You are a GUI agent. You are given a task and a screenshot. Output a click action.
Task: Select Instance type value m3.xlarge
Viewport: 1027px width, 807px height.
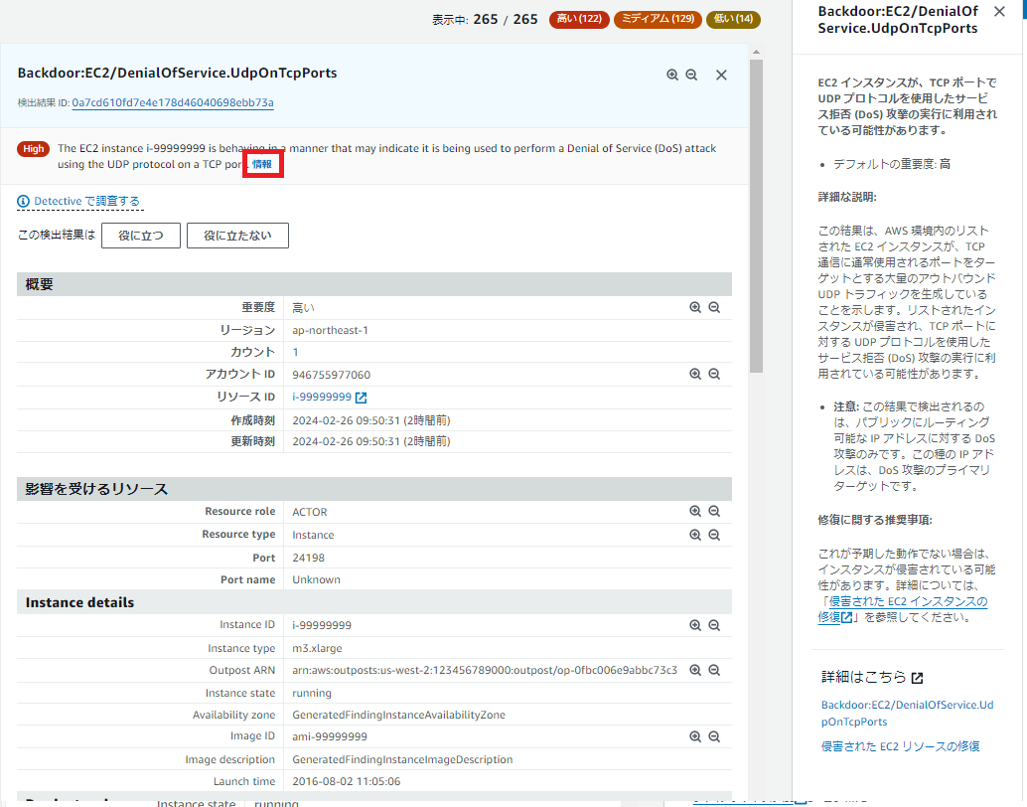[317, 648]
